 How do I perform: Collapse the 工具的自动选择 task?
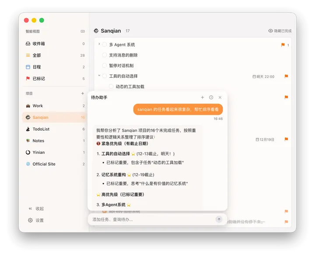[x=99, y=76]
